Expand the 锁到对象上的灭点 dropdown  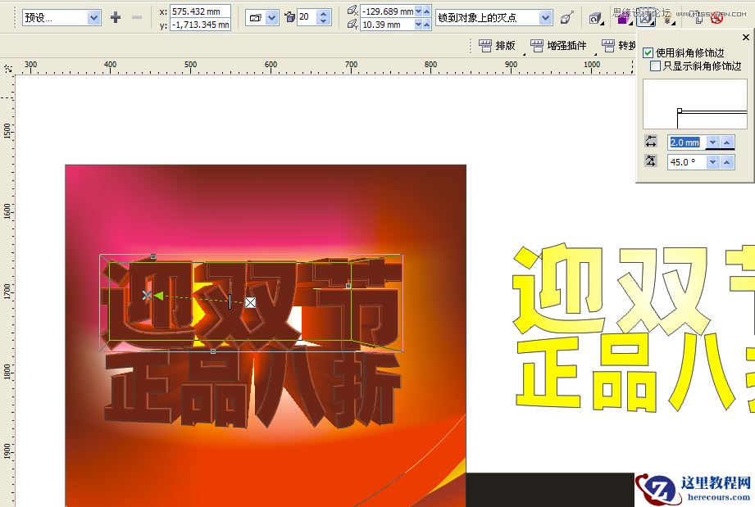click(545, 16)
